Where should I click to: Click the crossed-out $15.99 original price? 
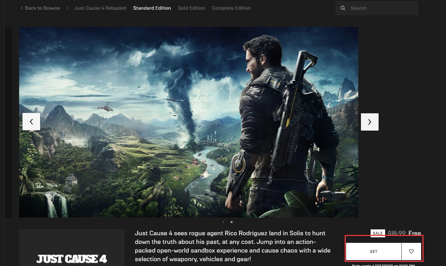[x=396, y=233]
